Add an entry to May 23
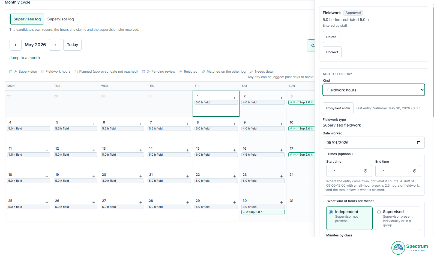434x259 pixels. [282, 176]
